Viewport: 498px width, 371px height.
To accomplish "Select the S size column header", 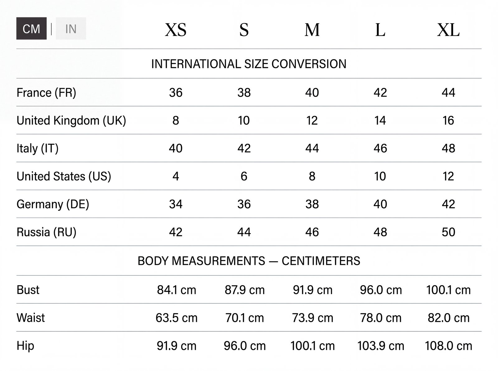I will pos(244,30).
